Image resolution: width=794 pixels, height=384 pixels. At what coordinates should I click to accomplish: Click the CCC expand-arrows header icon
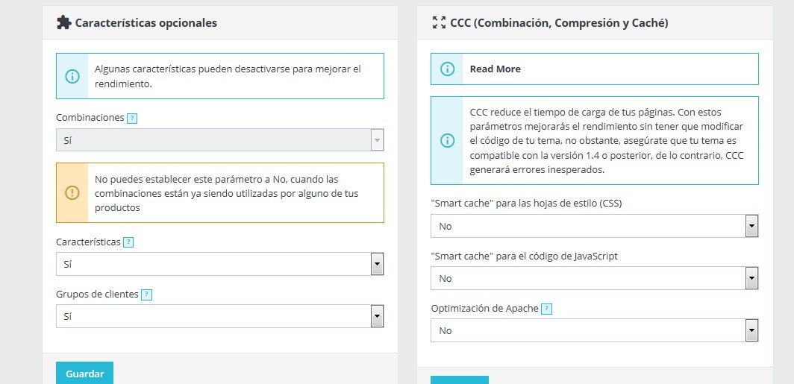point(439,22)
